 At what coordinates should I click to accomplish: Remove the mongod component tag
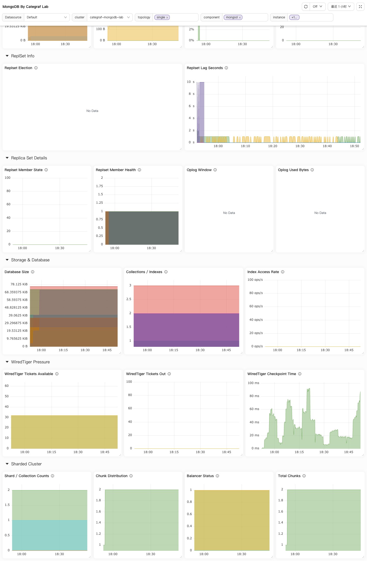pyautogui.click(x=240, y=18)
